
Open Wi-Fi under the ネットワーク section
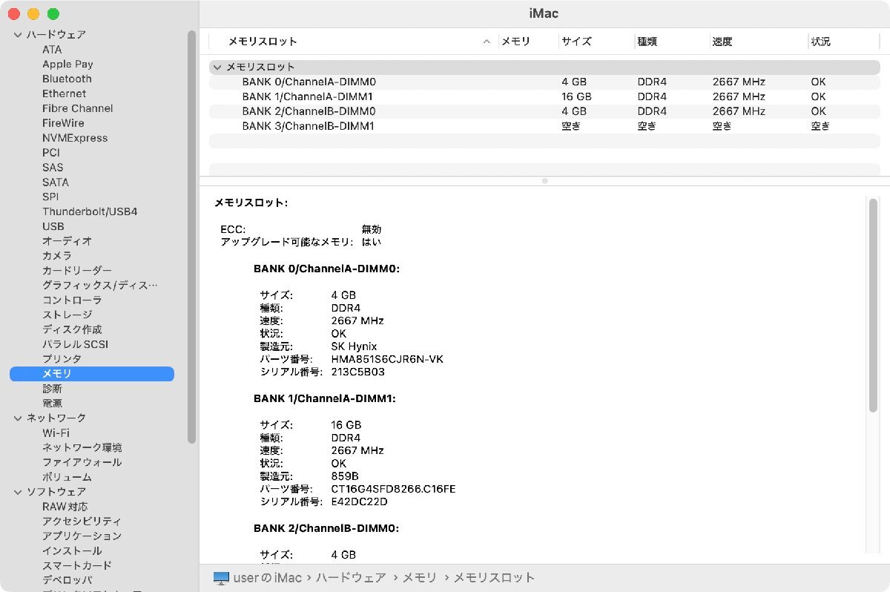pyautogui.click(x=56, y=433)
